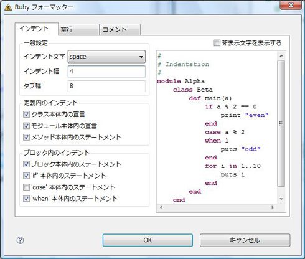The width and height of the screenshot is (305, 259).
Task: Uncheck 'when' 本体内のステートメント checkbox
Action: click(26, 199)
